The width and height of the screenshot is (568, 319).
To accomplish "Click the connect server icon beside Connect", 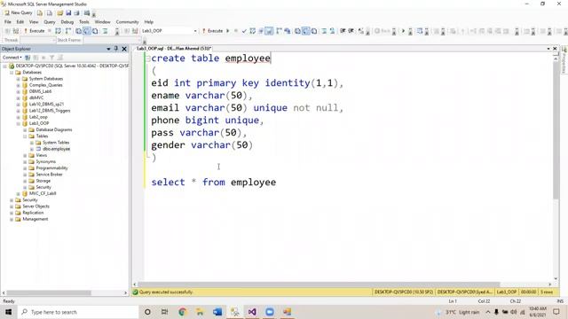I will [x=28, y=58].
